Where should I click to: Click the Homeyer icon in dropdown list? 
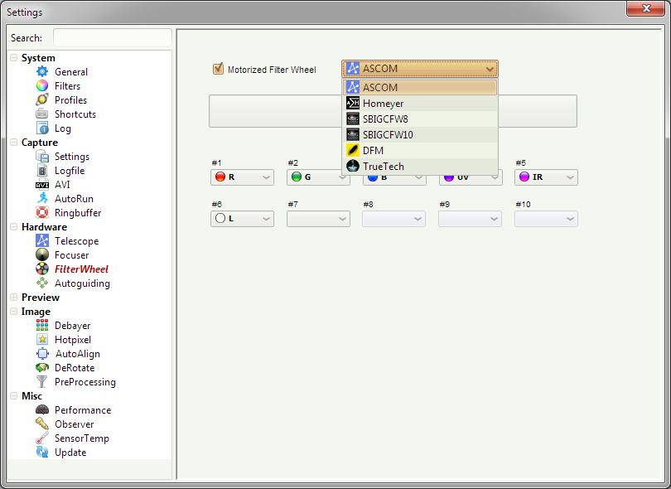point(353,104)
